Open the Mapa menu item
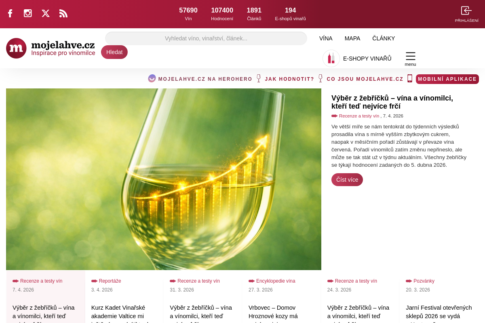485x323 pixels. pyautogui.click(x=352, y=38)
